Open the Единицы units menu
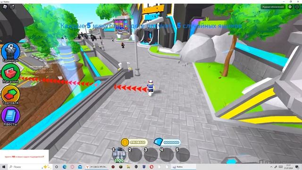Image resolution: width=302 pixels, height=170 pixels. 10,52
